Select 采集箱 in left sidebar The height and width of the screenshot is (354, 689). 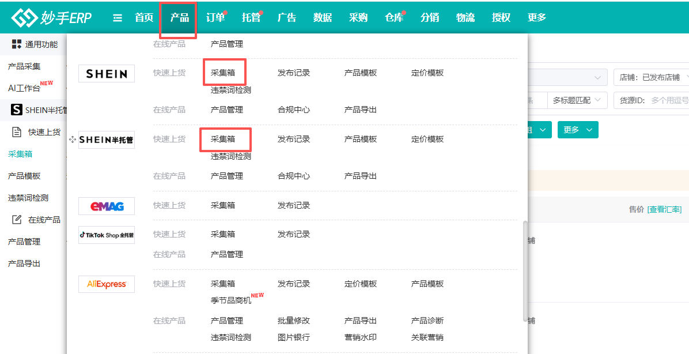[x=20, y=154]
